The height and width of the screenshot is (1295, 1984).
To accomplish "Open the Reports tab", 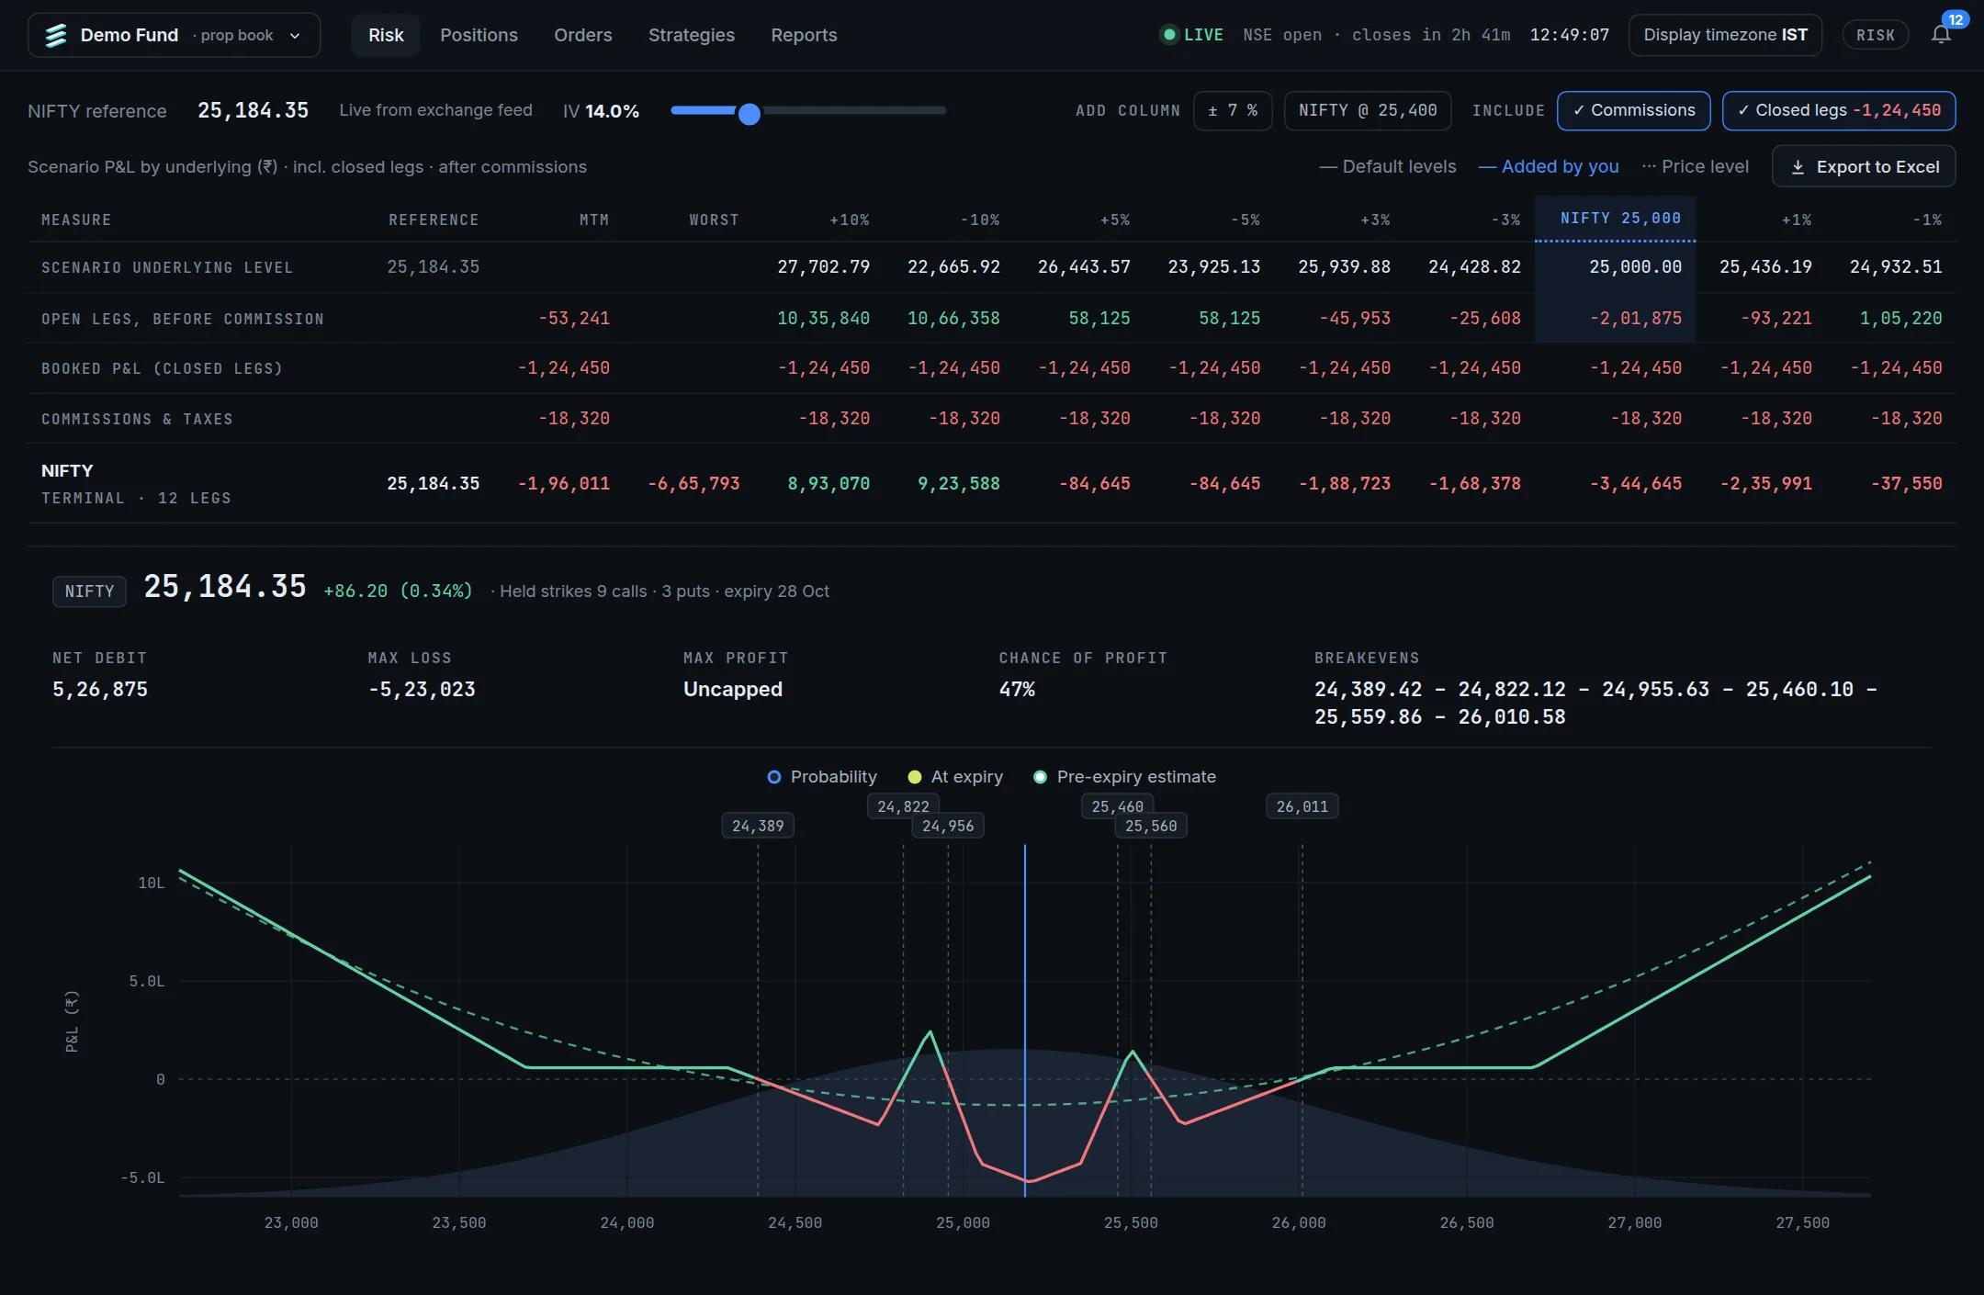I will pyautogui.click(x=804, y=35).
